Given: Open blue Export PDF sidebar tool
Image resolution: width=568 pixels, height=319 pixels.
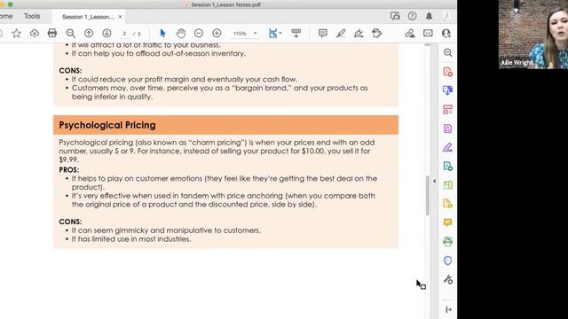Looking at the screenshot, I should pos(447,90).
